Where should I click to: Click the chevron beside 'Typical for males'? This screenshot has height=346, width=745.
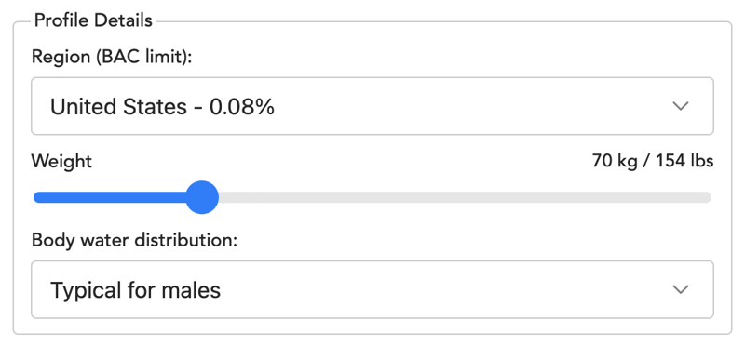point(681,289)
